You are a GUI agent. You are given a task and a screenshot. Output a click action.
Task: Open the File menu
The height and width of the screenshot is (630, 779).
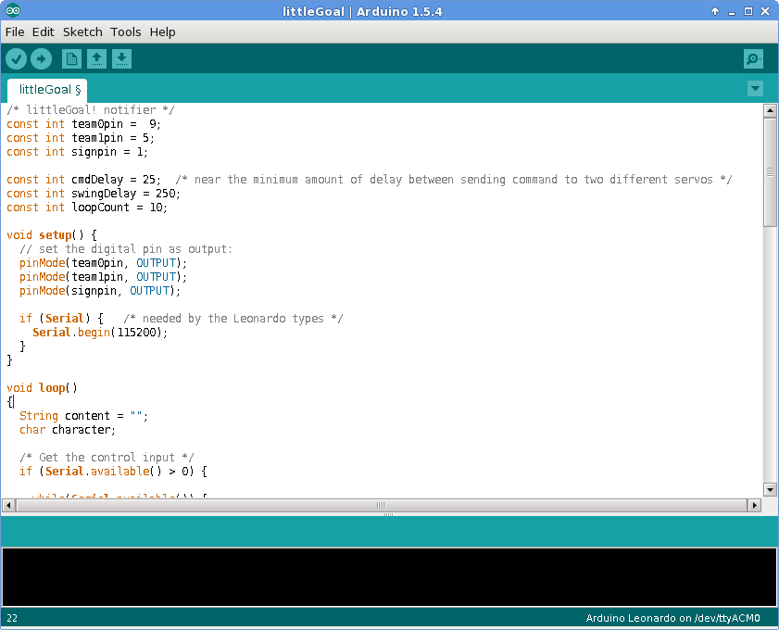coord(15,31)
